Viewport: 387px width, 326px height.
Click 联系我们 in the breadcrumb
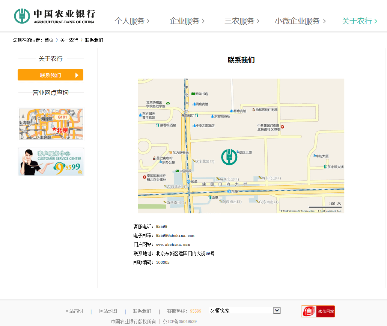pyautogui.click(x=94, y=40)
